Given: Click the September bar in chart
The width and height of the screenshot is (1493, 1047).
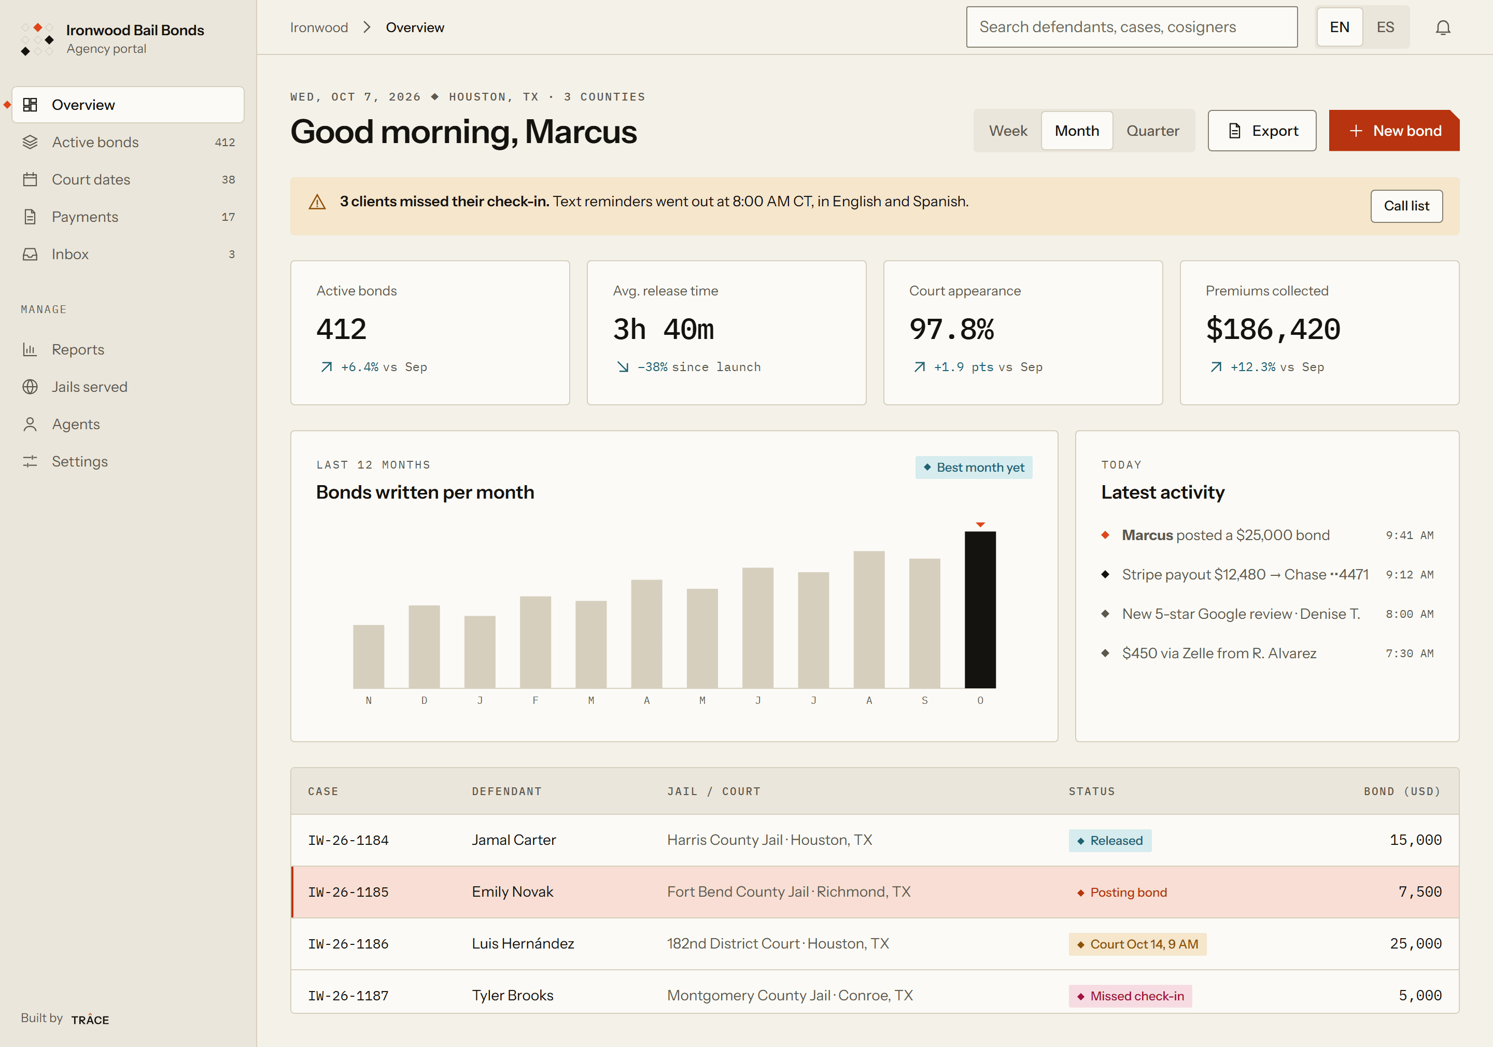Looking at the screenshot, I should point(925,623).
